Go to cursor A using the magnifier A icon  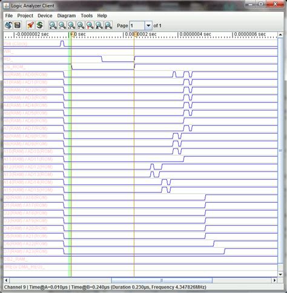pos(99,25)
